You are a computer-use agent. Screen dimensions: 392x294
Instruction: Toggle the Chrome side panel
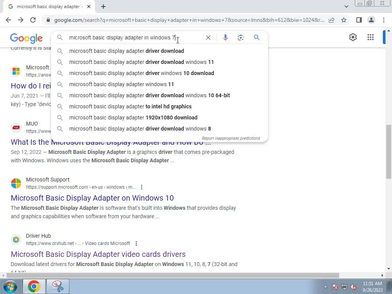click(x=359, y=20)
